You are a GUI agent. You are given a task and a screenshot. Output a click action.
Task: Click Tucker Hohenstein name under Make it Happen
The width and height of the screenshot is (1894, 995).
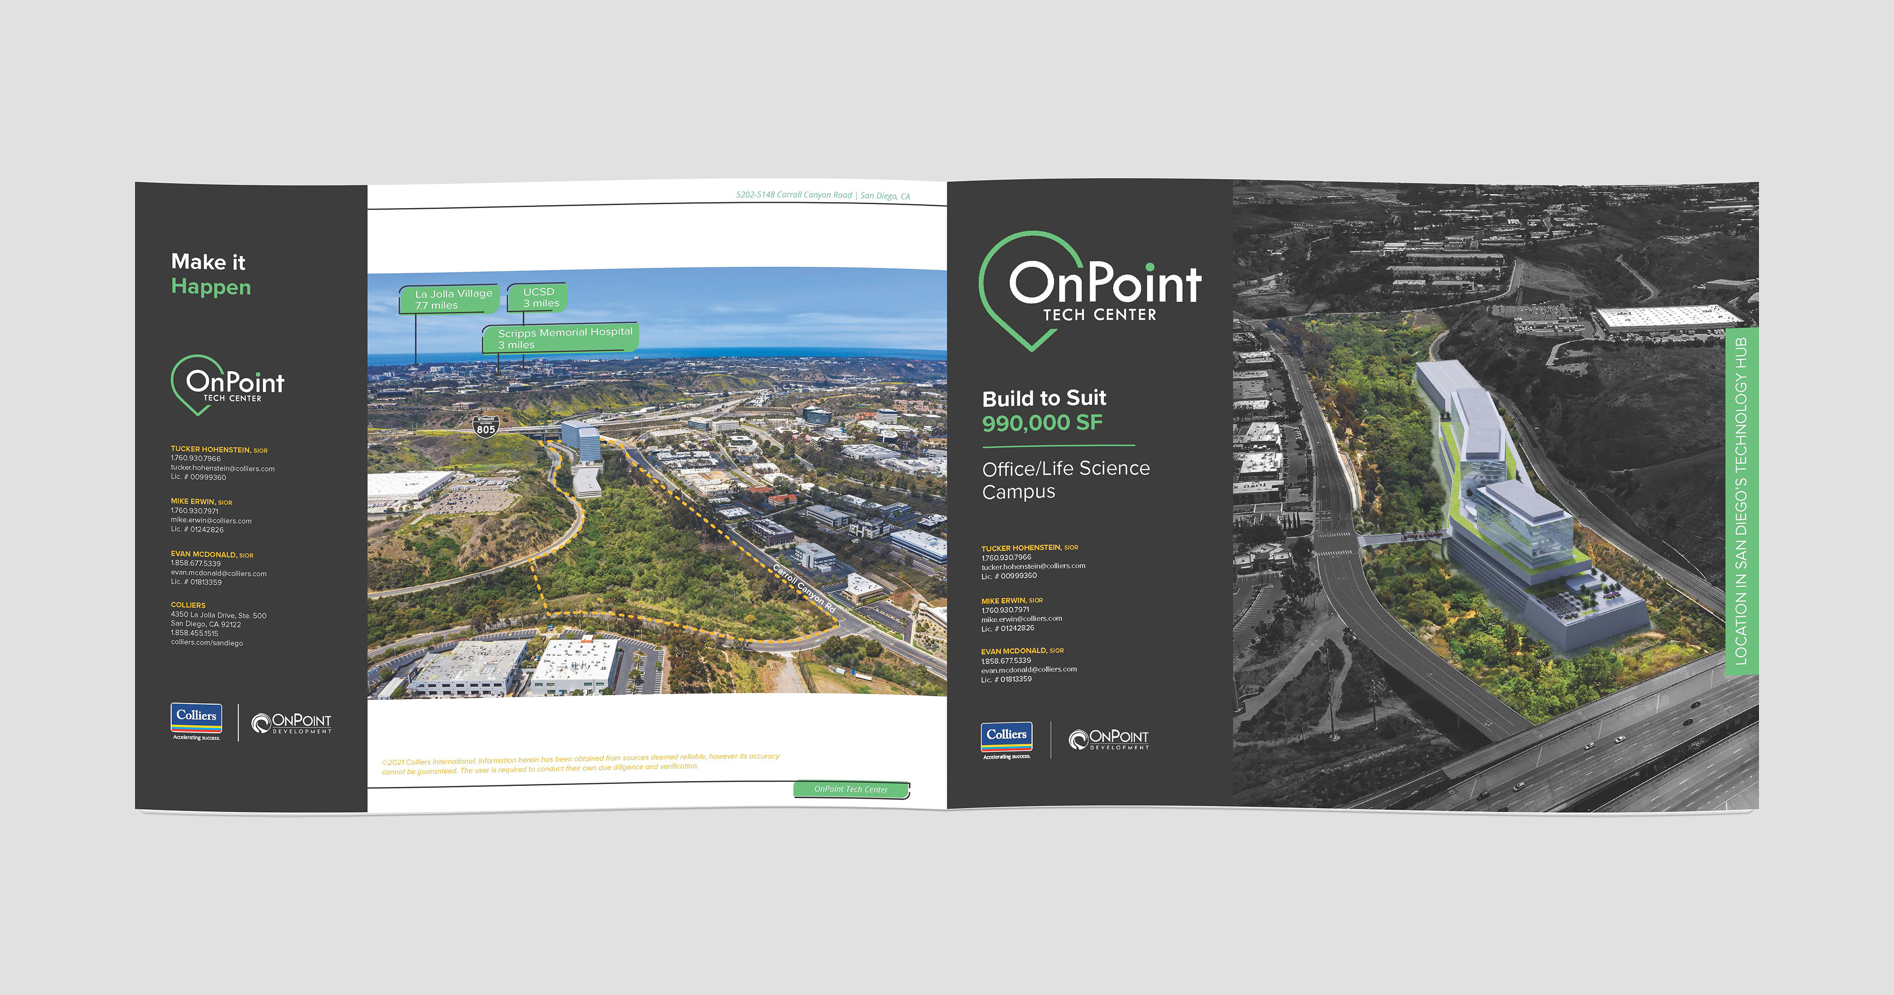coord(219,449)
